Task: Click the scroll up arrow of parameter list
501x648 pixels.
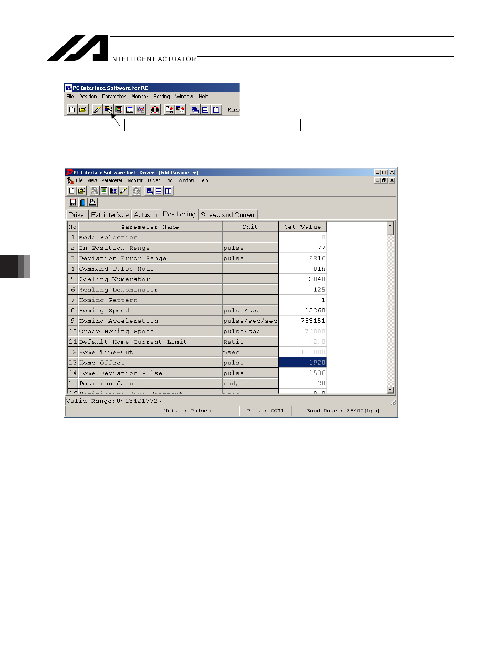Action: tap(390, 225)
